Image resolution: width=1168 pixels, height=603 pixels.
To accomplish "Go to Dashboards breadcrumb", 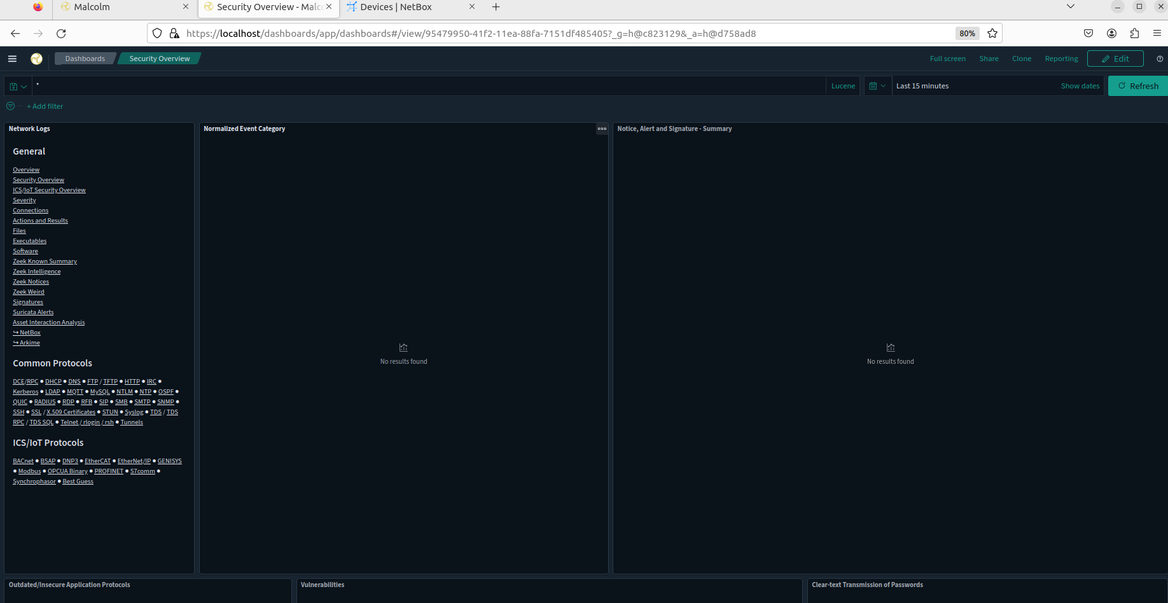I will coord(85,59).
